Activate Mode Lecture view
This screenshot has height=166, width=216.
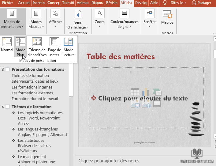tap(68, 42)
